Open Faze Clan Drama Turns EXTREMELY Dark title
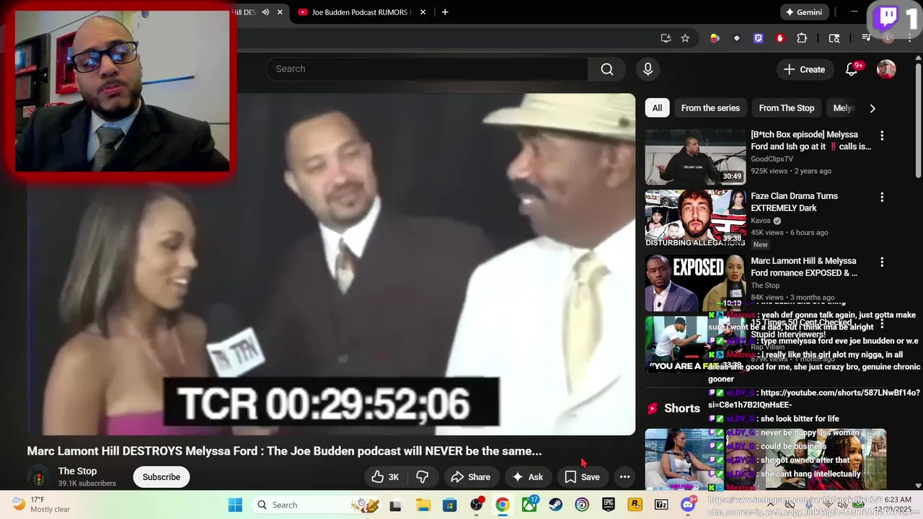 794,202
